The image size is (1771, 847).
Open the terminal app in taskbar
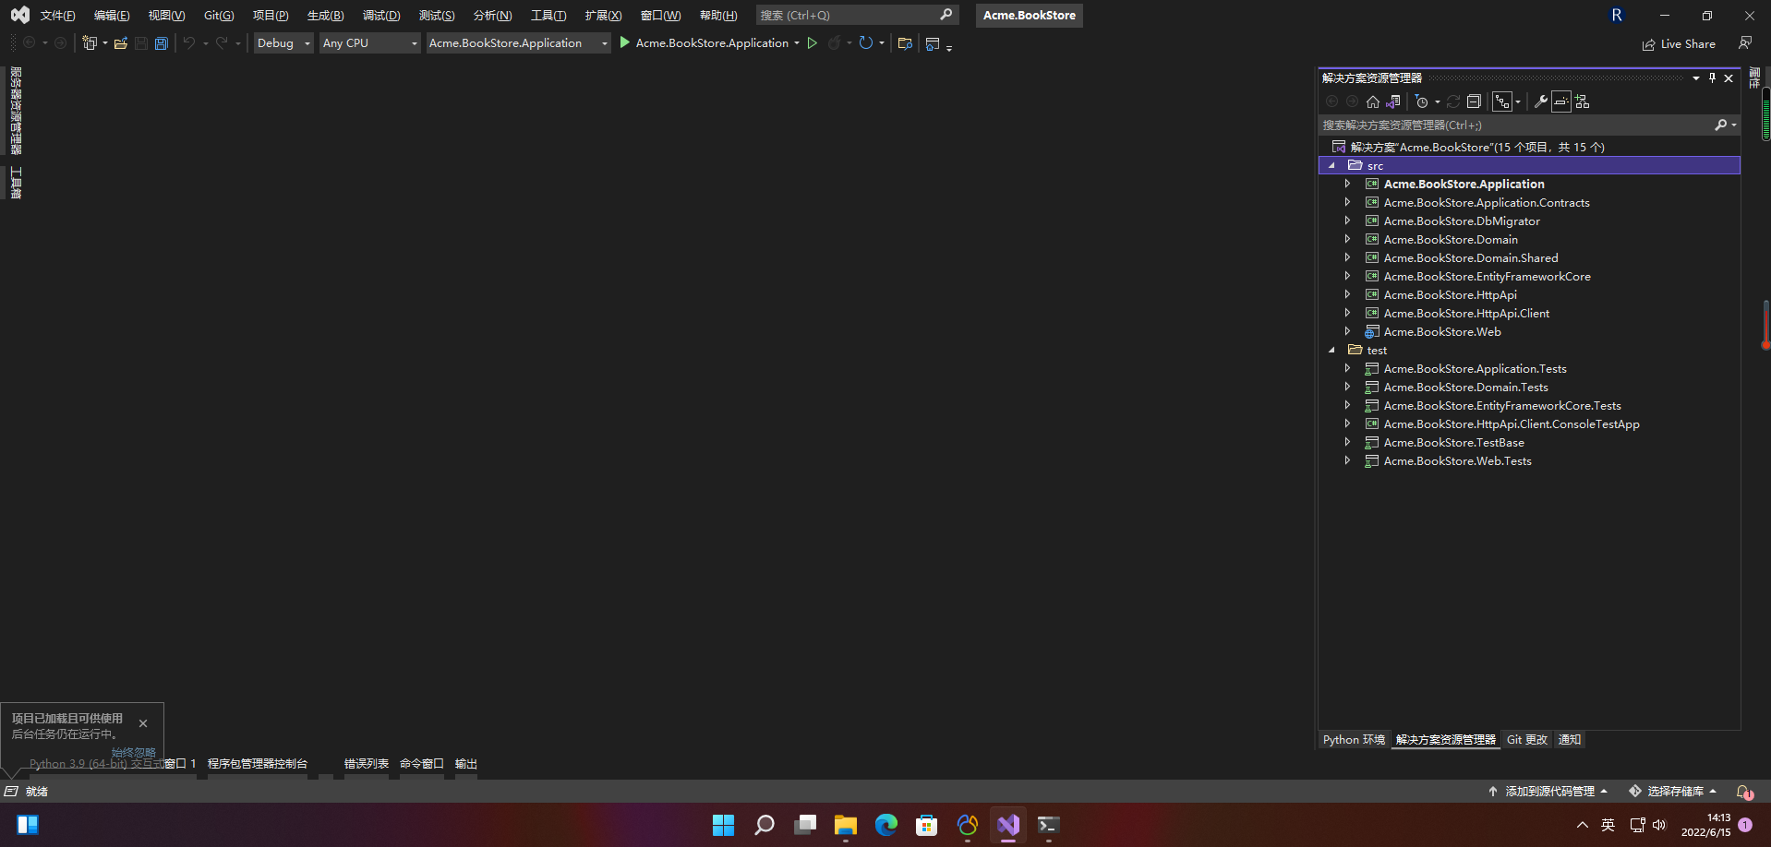coord(1048,825)
